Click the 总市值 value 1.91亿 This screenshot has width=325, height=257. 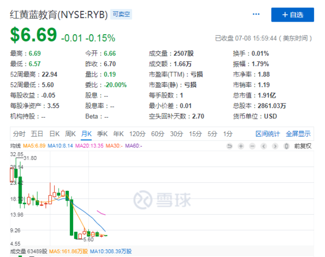pyautogui.click(x=266, y=95)
